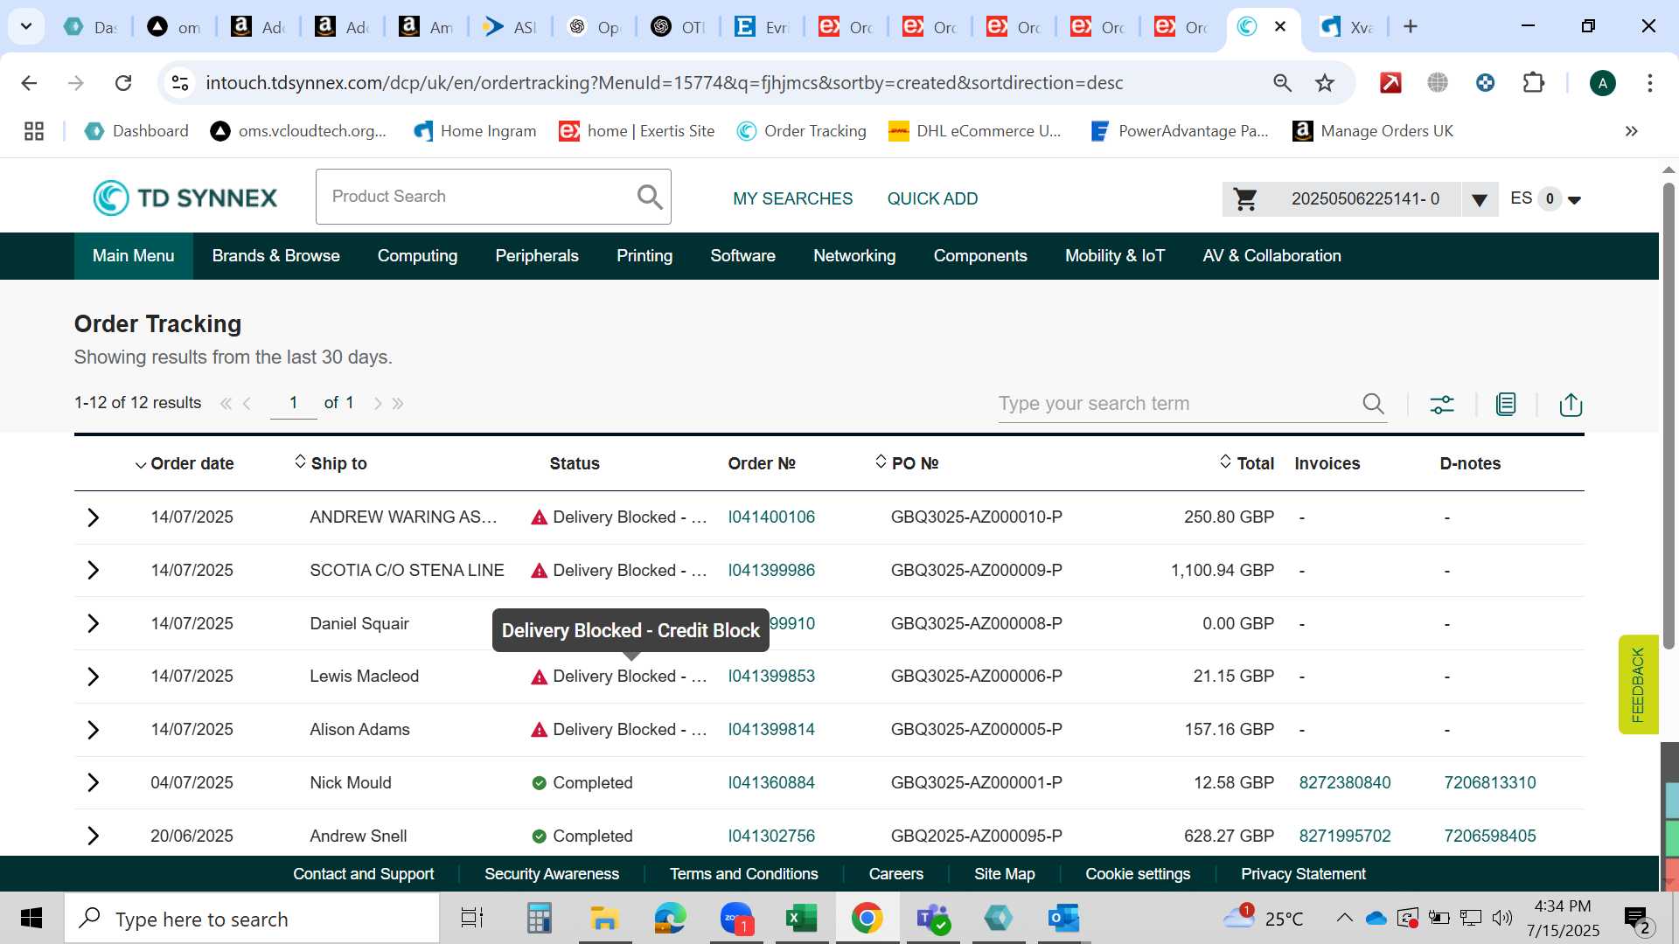Open MY SEARCHES link
Image resolution: width=1679 pixels, height=944 pixels.
[792, 199]
